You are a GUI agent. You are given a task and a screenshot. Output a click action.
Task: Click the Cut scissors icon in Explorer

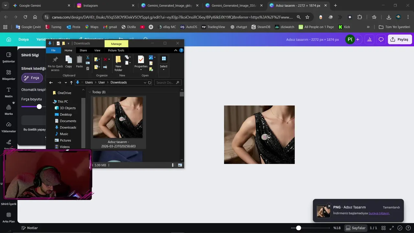[88, 58]
